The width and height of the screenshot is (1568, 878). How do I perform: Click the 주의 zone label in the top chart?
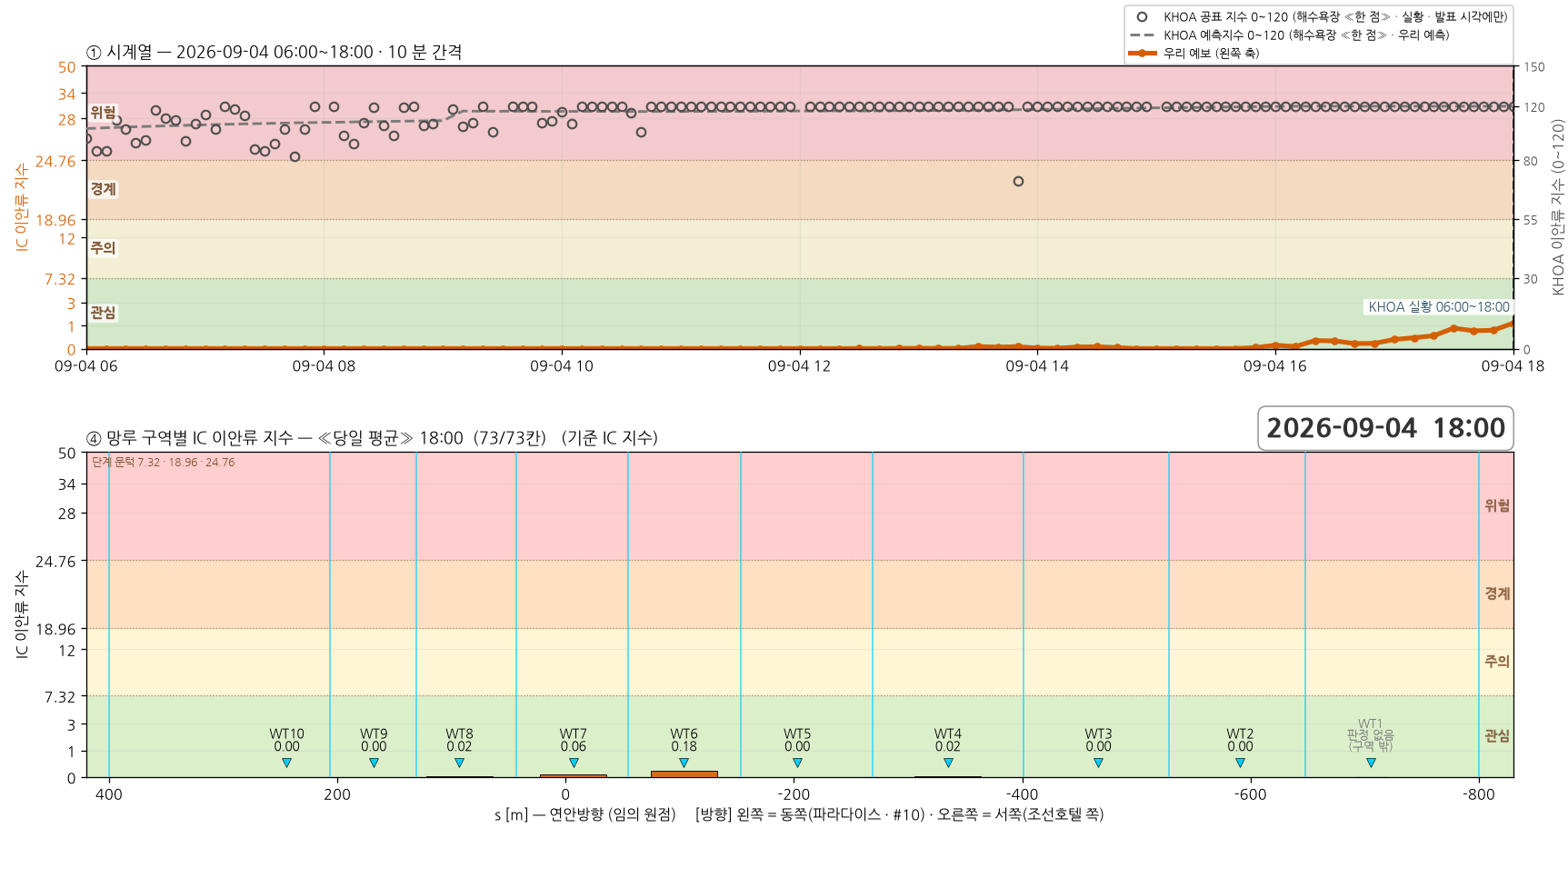pos(103,247)
